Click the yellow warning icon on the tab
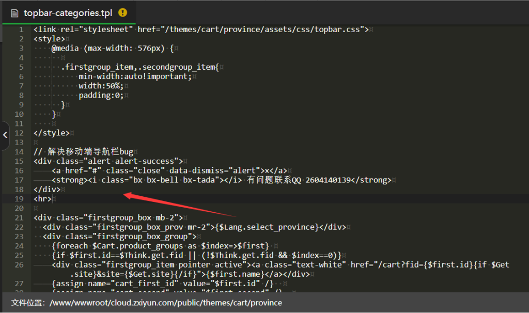This screenshot has height=313, width=529. coord(122,12)
